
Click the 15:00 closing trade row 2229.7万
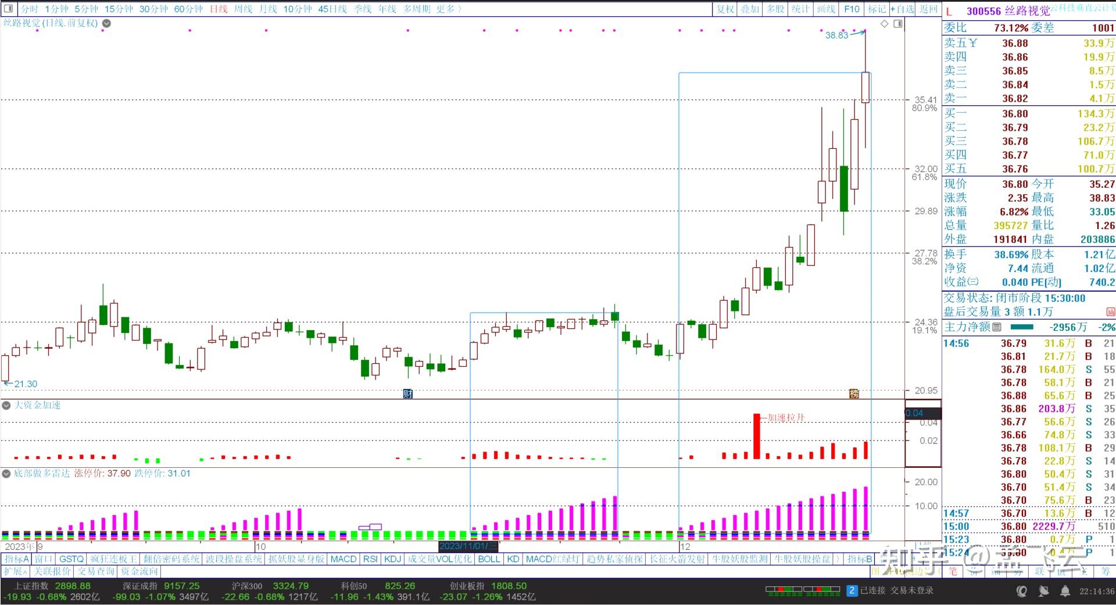coord(1029,527)
